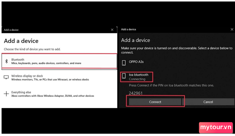Close the left Add a device dialog

[x=112, y=30]
